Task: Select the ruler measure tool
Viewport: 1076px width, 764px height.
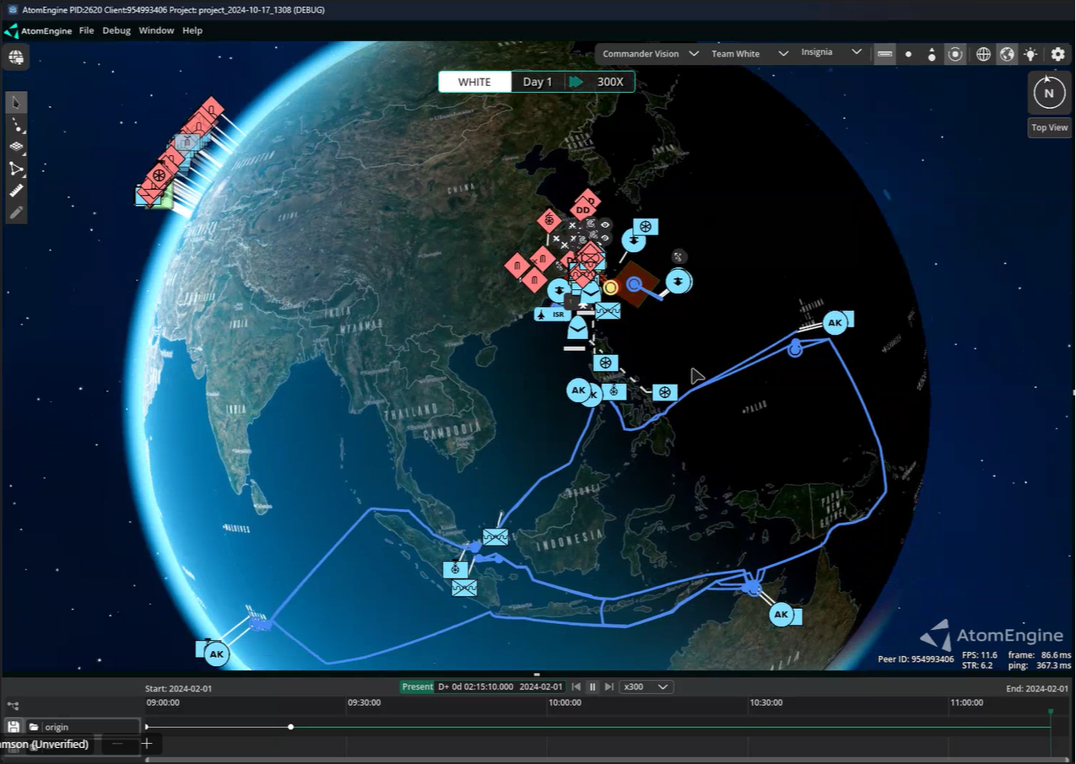Action: [16, 191]
